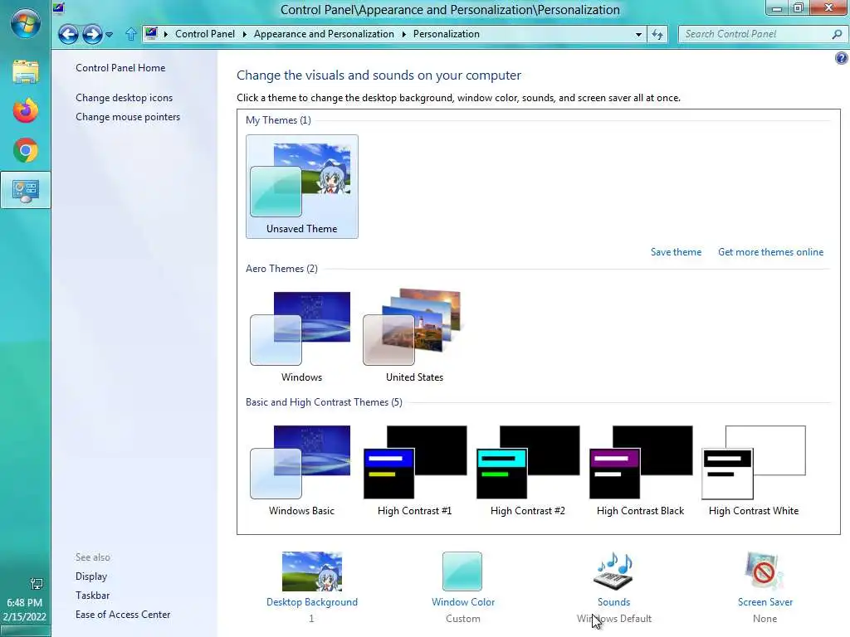Viewport: 850px width, 637px height.
Task: Click the Sounds link text
Action: (613, 602)
